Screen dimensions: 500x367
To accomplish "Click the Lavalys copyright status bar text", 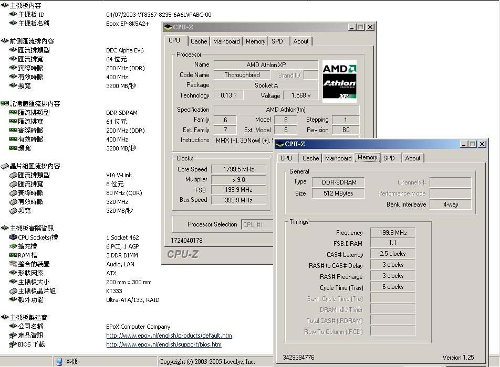I will (207, 362).
